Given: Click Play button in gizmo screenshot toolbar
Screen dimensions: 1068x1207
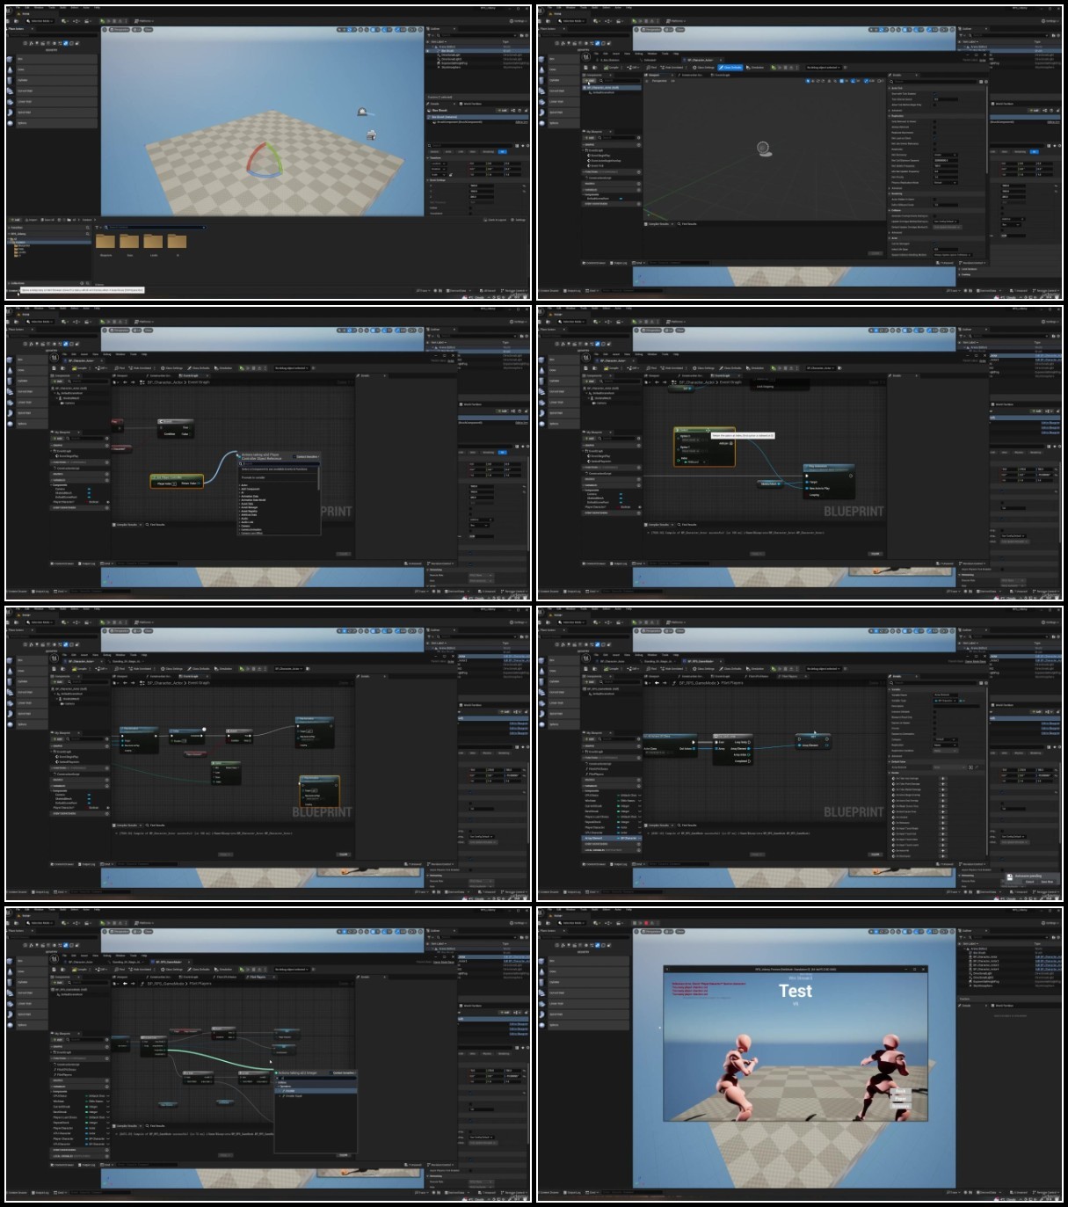Looking at the screenshot, I should 102,21.
